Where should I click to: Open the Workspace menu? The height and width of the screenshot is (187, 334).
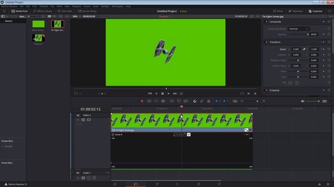[117, 6]
